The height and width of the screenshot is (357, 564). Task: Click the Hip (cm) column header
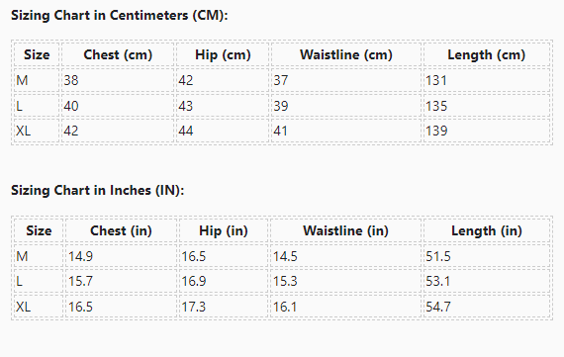223,54
